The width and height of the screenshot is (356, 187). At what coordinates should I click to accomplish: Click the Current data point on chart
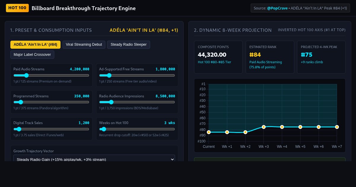209,132
